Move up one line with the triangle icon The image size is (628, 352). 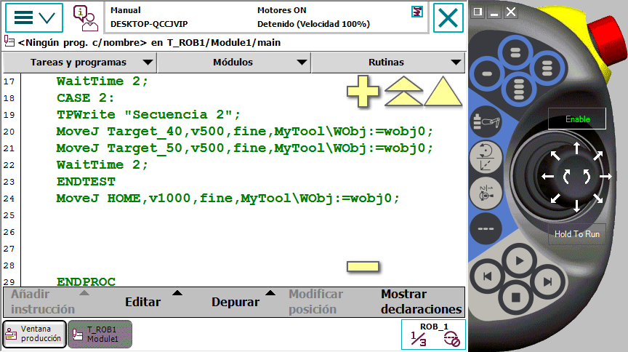click(x=443, y=92)
